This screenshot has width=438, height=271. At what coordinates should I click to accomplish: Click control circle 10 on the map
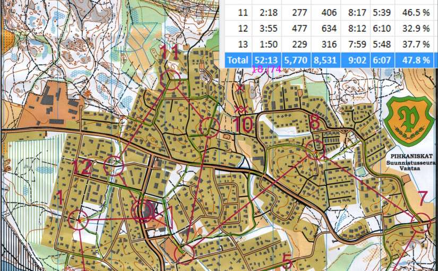coord(209,127)
